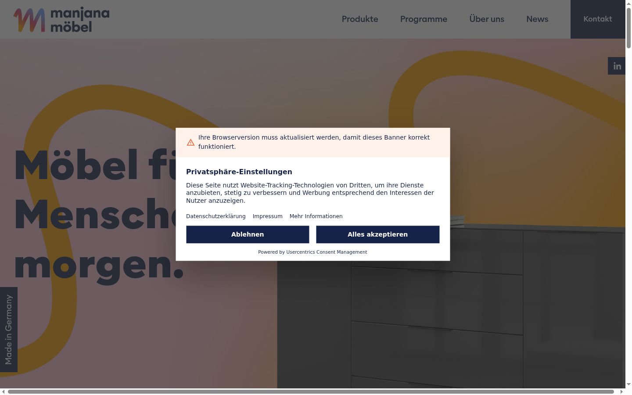632x395 pixels.
Task: Open the LinkedIn icon link
Action: [617, 66]
